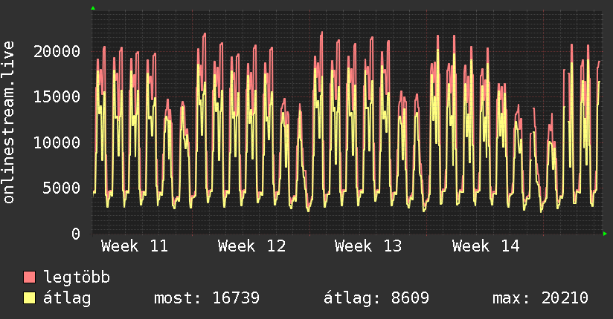Screen dimensions: 613x319
Task: Click the green arrow ending the x-axis
Action: 605,234
